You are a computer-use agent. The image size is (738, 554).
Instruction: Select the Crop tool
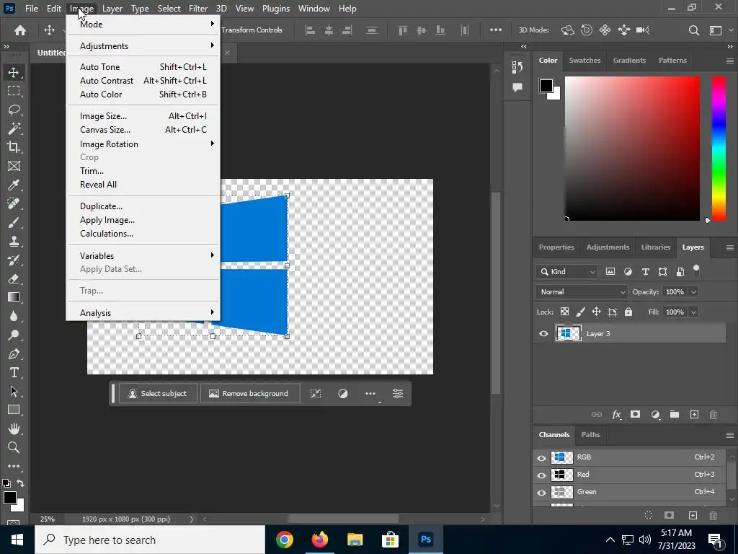(x=14, y=147)
